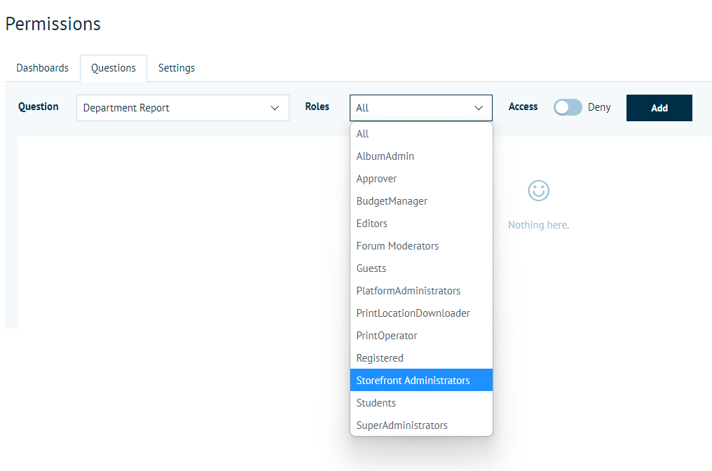
Task: Pick the Students role
Action: (x=421, y=403)
